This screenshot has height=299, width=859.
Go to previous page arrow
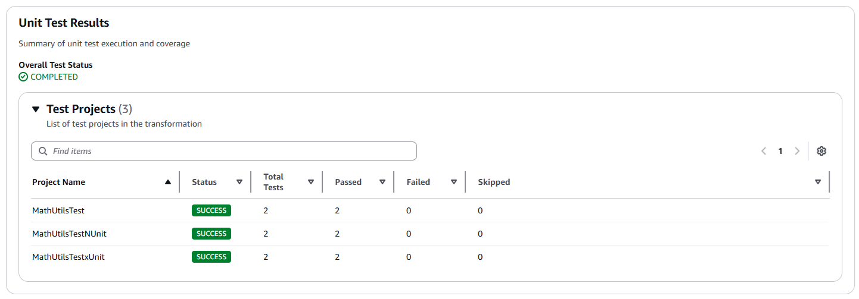[764, 151]
